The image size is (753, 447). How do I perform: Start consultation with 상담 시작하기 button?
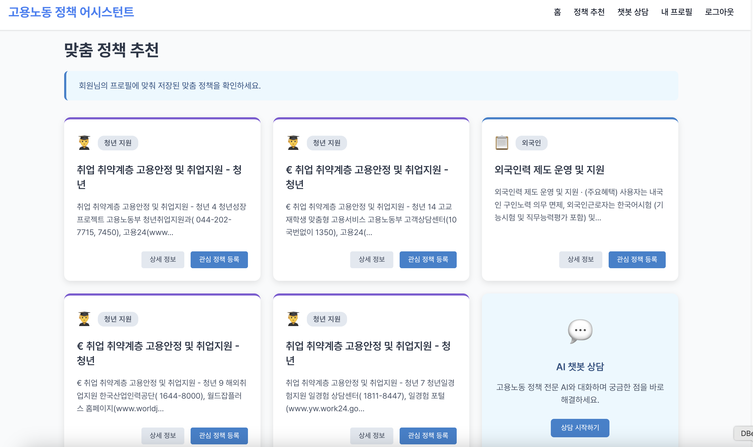580,428
